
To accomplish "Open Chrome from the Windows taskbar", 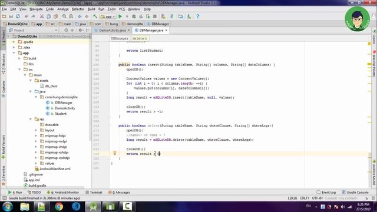I will click(59, 207).
